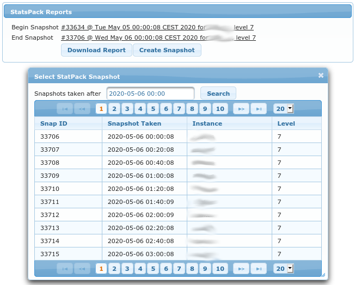Go to next page in top paginator

pyautogui.click(x=241, y=109)
